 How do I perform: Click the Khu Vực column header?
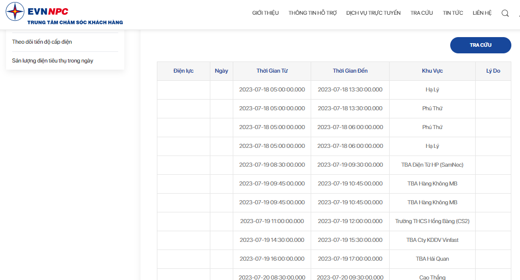tap(432, 71)
